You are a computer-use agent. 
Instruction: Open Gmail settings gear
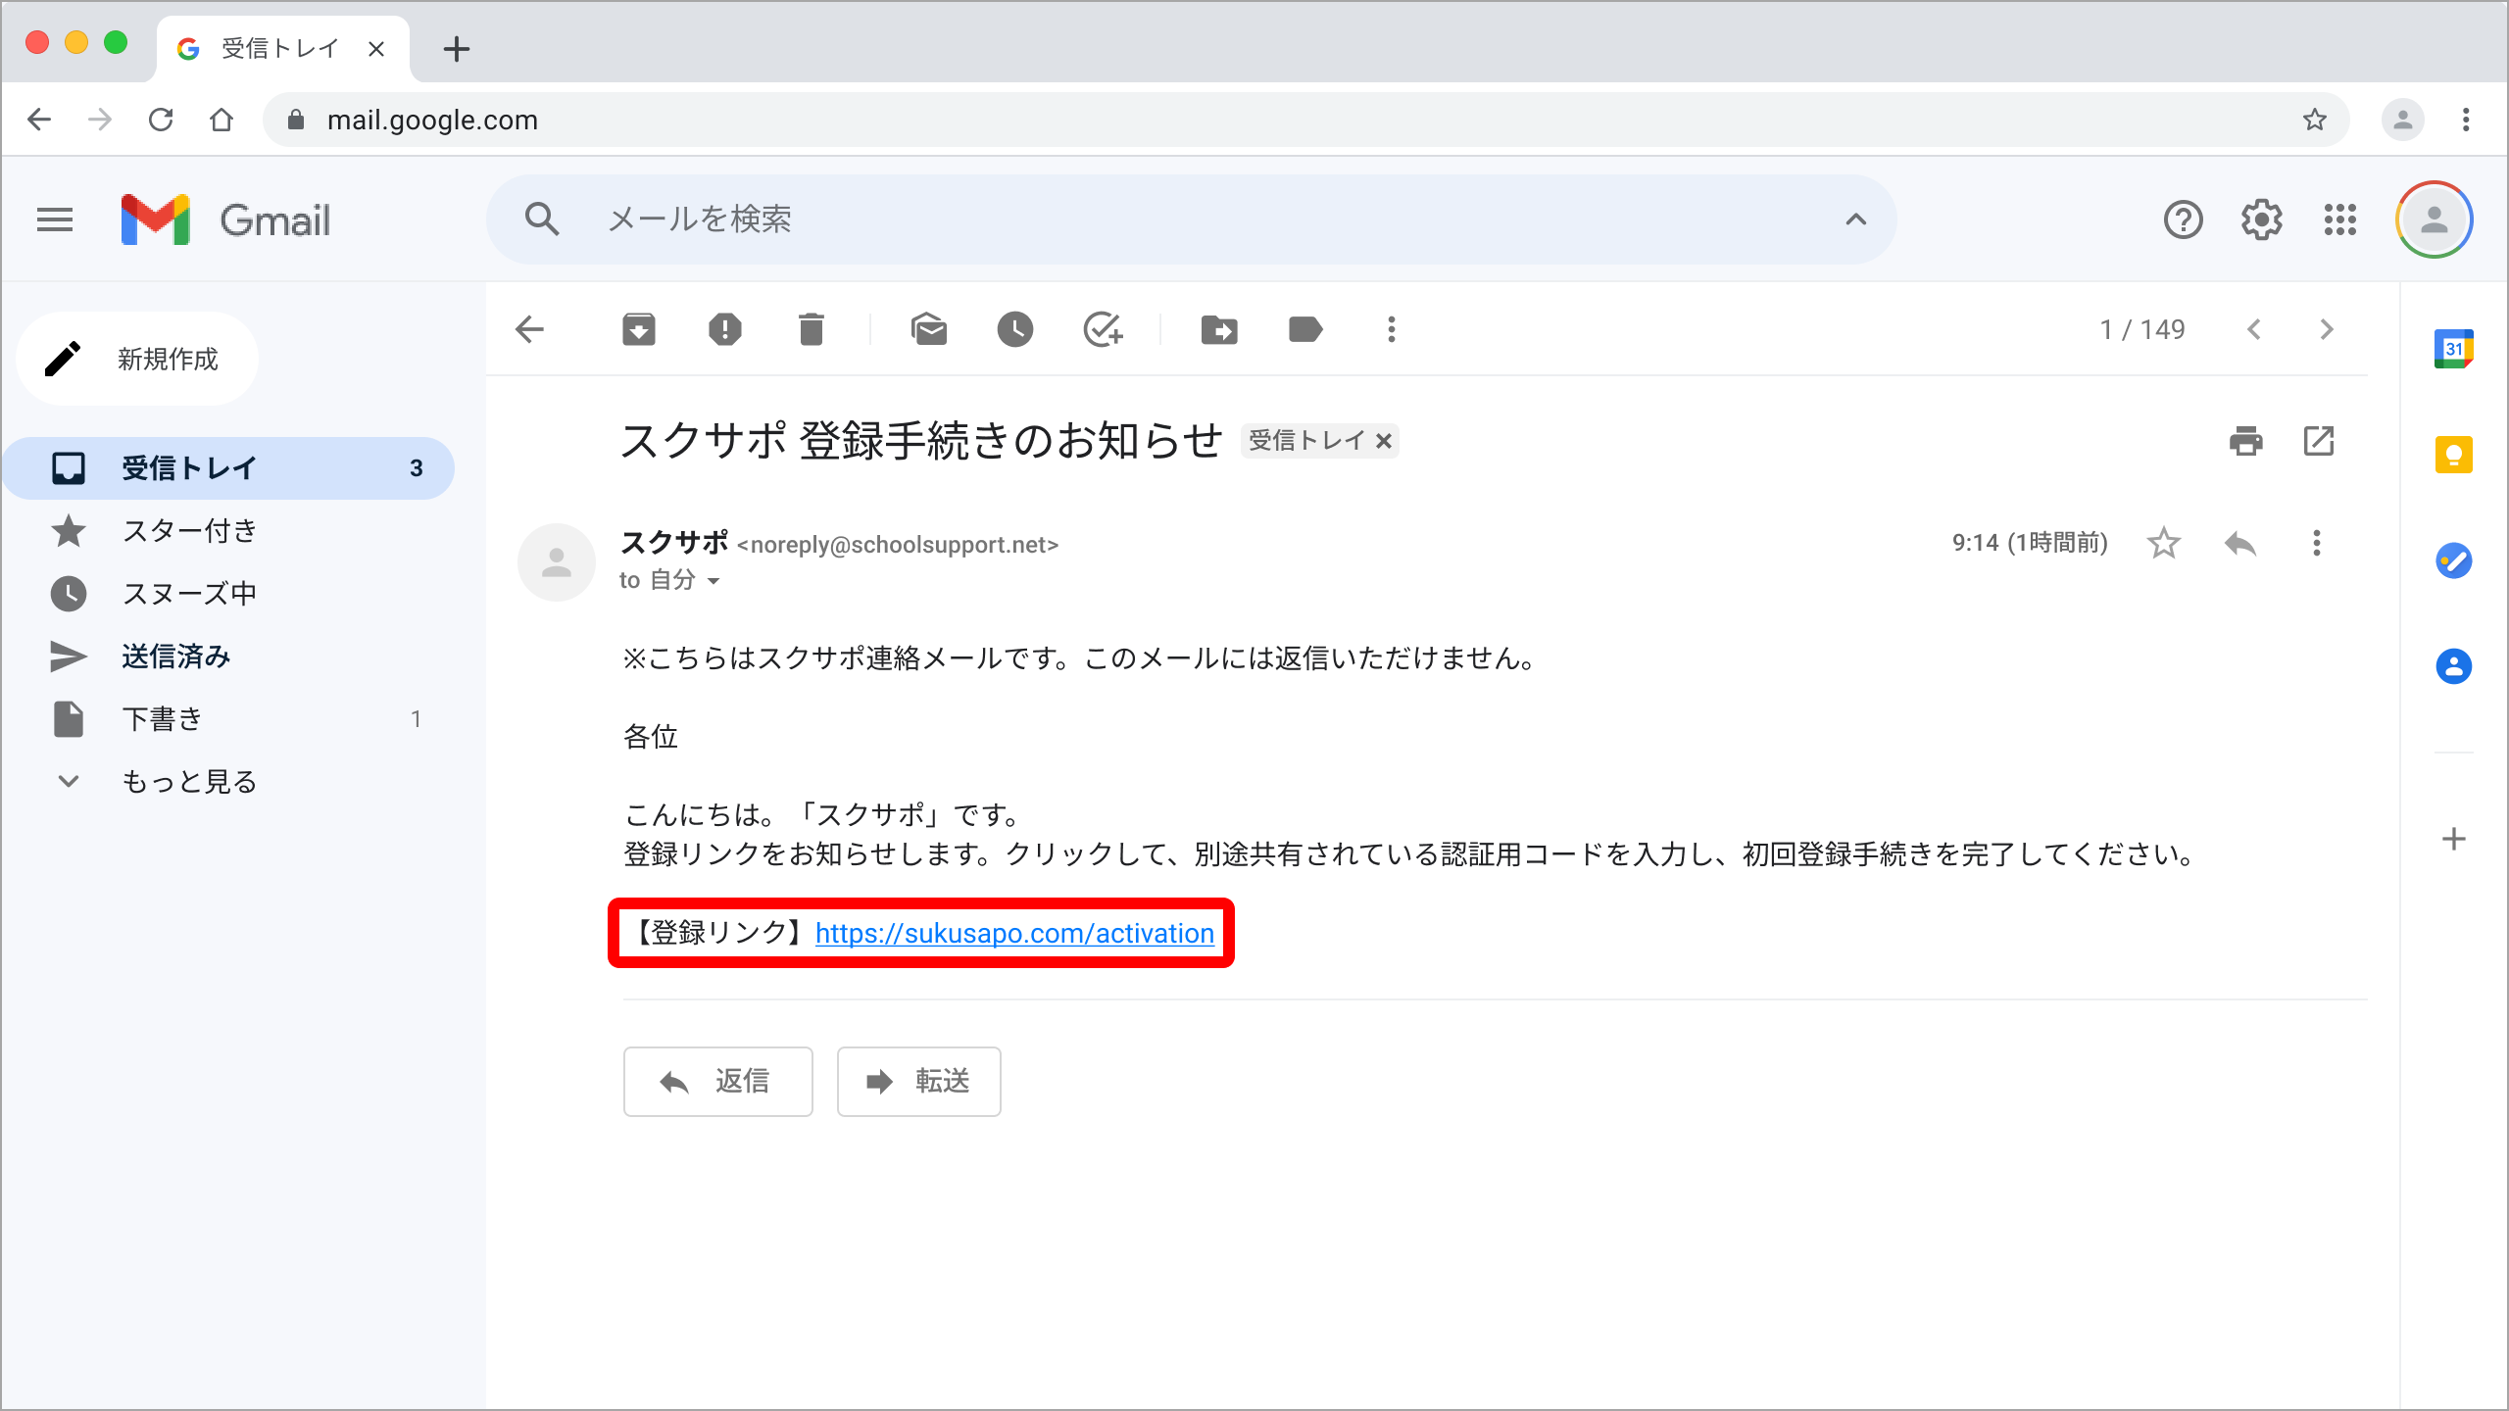pyautogui.click(x=2262, y=219)
